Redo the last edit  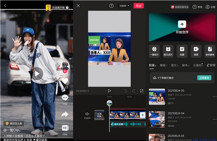click(x=134, y=91)
